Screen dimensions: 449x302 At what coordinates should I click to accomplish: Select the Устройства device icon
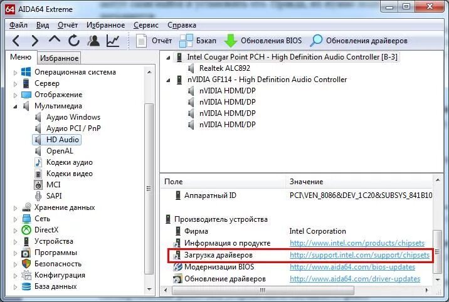click(26, 241)
